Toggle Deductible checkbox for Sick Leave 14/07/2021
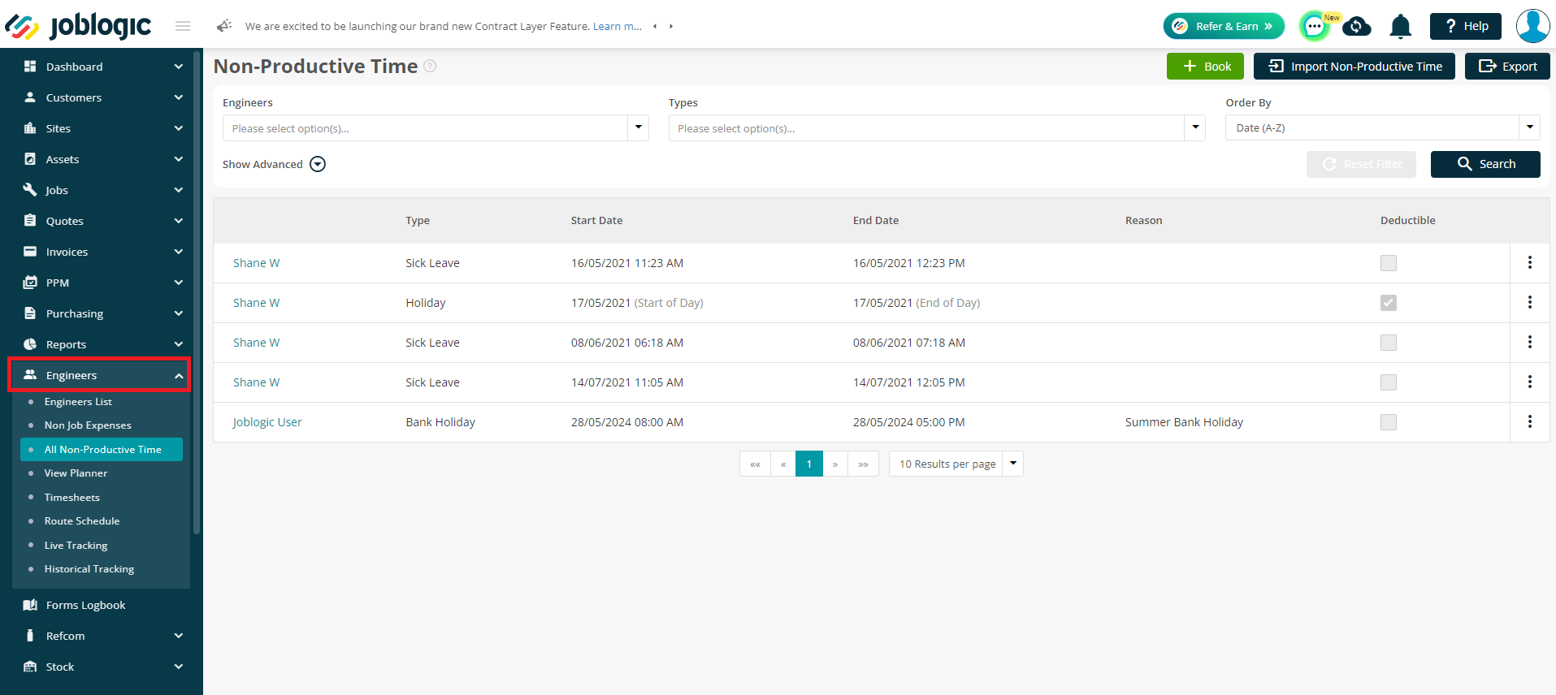Screen dimensions: 1556x695 point(1389,382)
